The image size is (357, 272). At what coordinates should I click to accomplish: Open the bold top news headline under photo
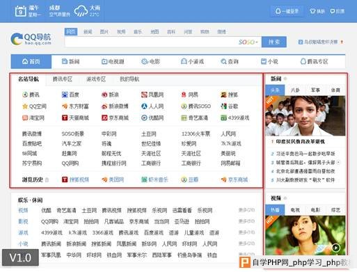[300, 142]
